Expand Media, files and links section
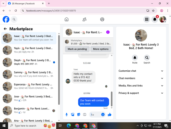Viewport: 171px width, 129px height. coord(141,86)
